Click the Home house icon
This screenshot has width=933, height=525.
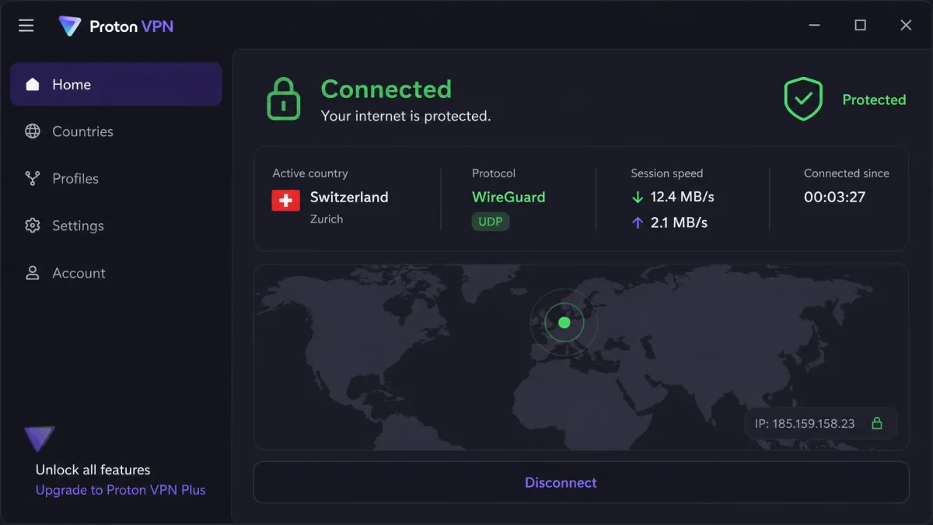[33, 84]
